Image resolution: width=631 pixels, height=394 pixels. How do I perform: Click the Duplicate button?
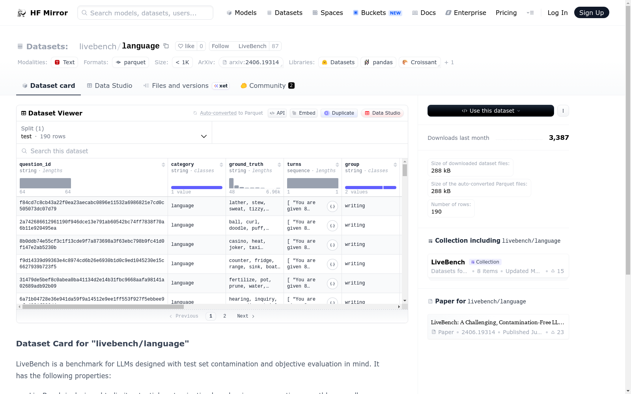point(339,113)
